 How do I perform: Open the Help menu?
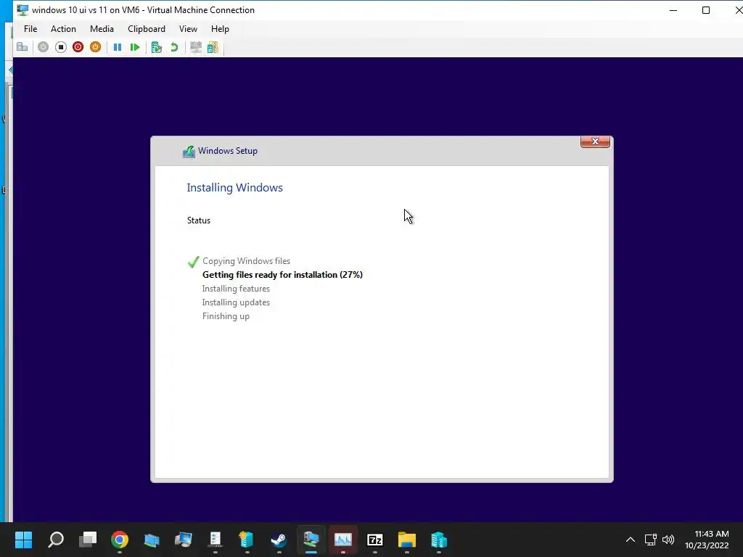(220, 29)
